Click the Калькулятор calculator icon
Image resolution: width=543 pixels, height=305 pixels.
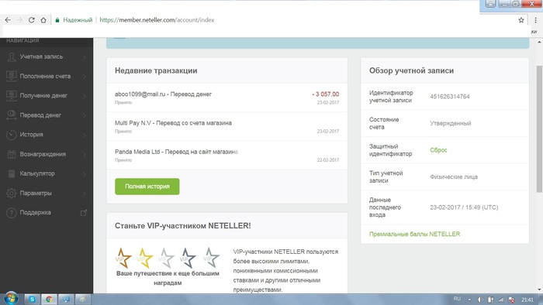12,173
